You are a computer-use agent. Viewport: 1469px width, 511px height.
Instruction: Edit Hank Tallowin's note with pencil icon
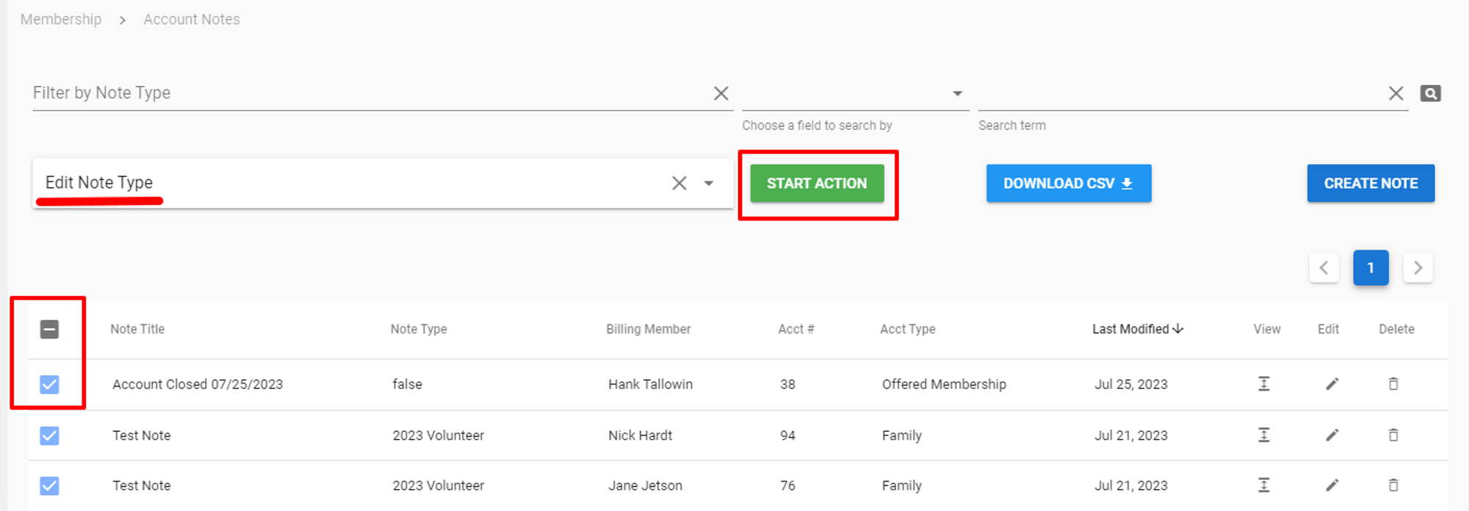1332,384
